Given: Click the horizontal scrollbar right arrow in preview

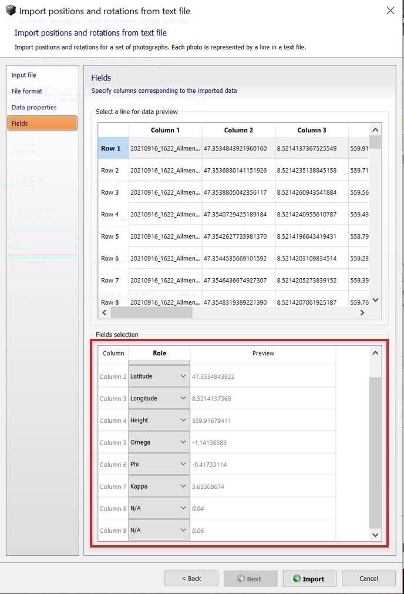Looking at the screenshot, I should pyautogui.click(x=362, y=313).
